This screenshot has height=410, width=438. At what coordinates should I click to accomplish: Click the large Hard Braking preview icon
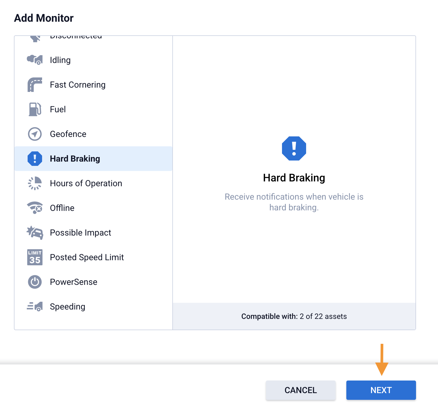point(294,148)
